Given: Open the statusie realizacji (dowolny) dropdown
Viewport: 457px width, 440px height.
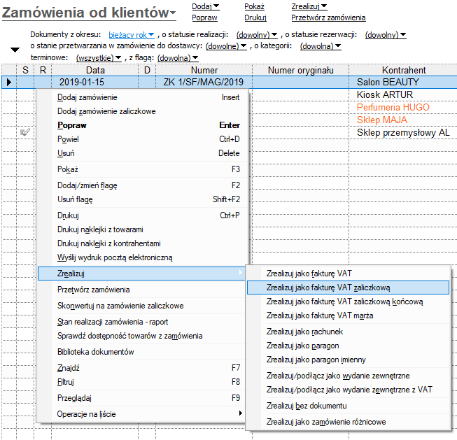Looking at the screenshot, I should [257, 35].
